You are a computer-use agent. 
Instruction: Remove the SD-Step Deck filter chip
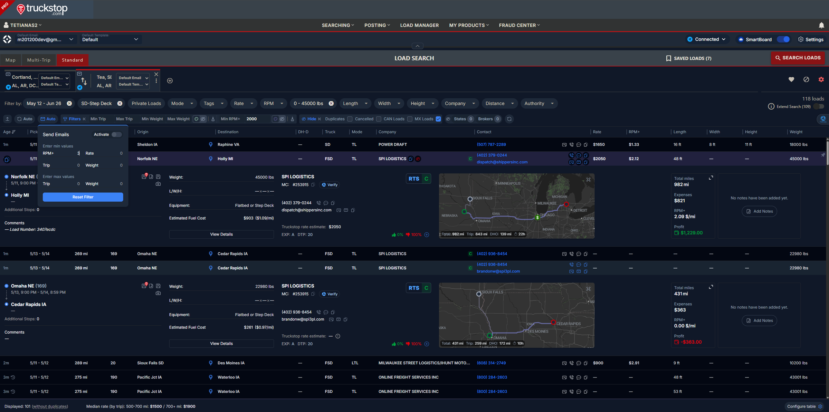[x=120, y=104]
